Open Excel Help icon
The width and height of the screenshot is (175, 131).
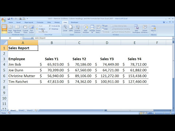click(x=164, y=22)
